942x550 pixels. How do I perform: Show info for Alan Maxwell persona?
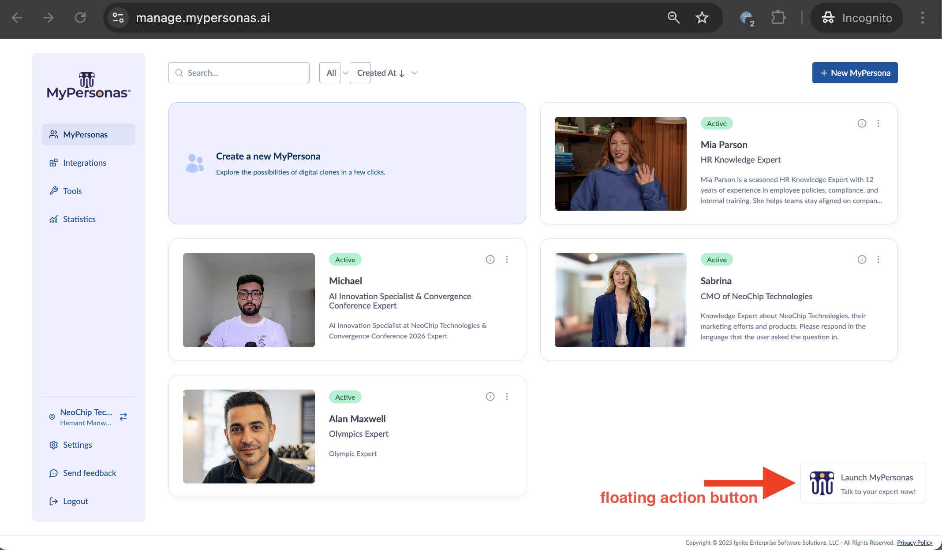pyautogui.click(x=490, y=397)
